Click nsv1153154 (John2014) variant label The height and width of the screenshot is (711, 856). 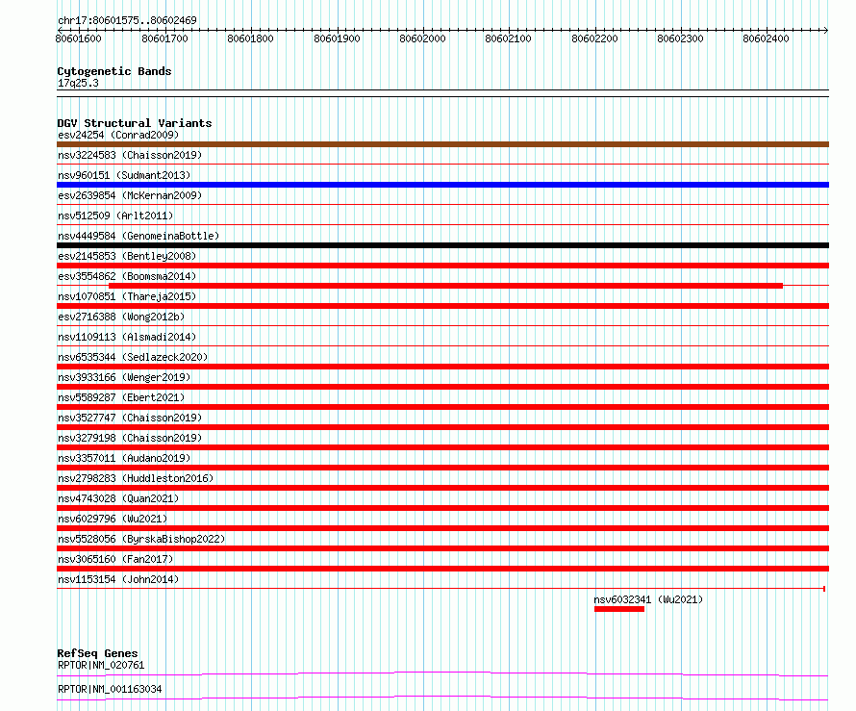pyautogui.click(x=118, y=579)
